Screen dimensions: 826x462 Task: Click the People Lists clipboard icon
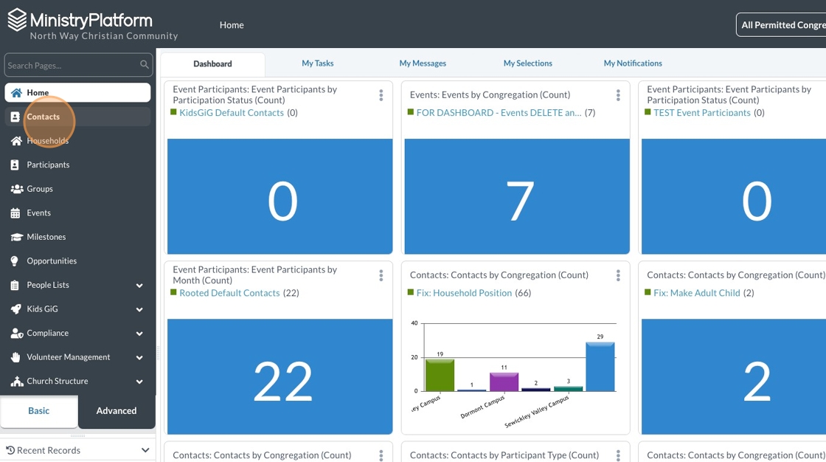coord(15,286)
